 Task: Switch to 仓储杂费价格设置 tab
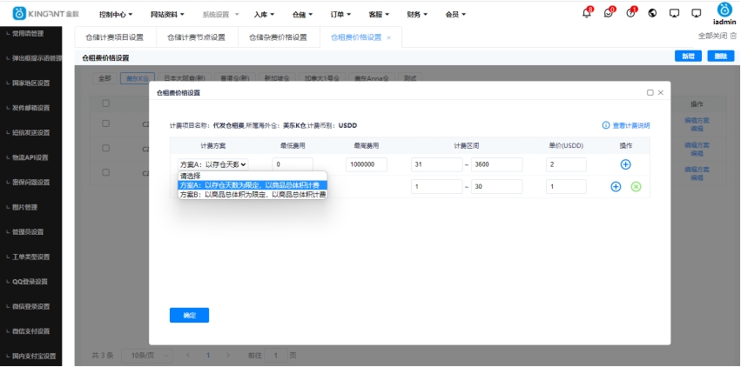coord(279,37)
